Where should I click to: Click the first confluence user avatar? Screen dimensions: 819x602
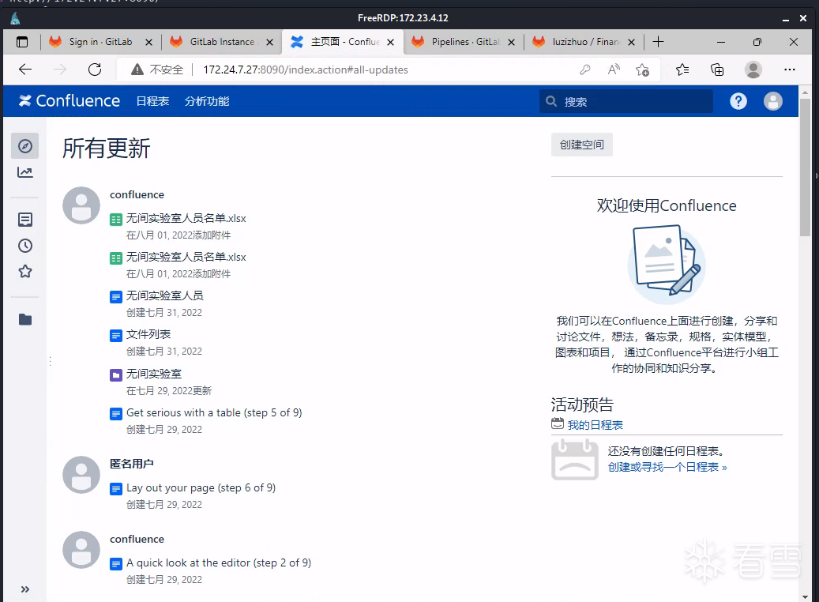click(x=81, y=205)
